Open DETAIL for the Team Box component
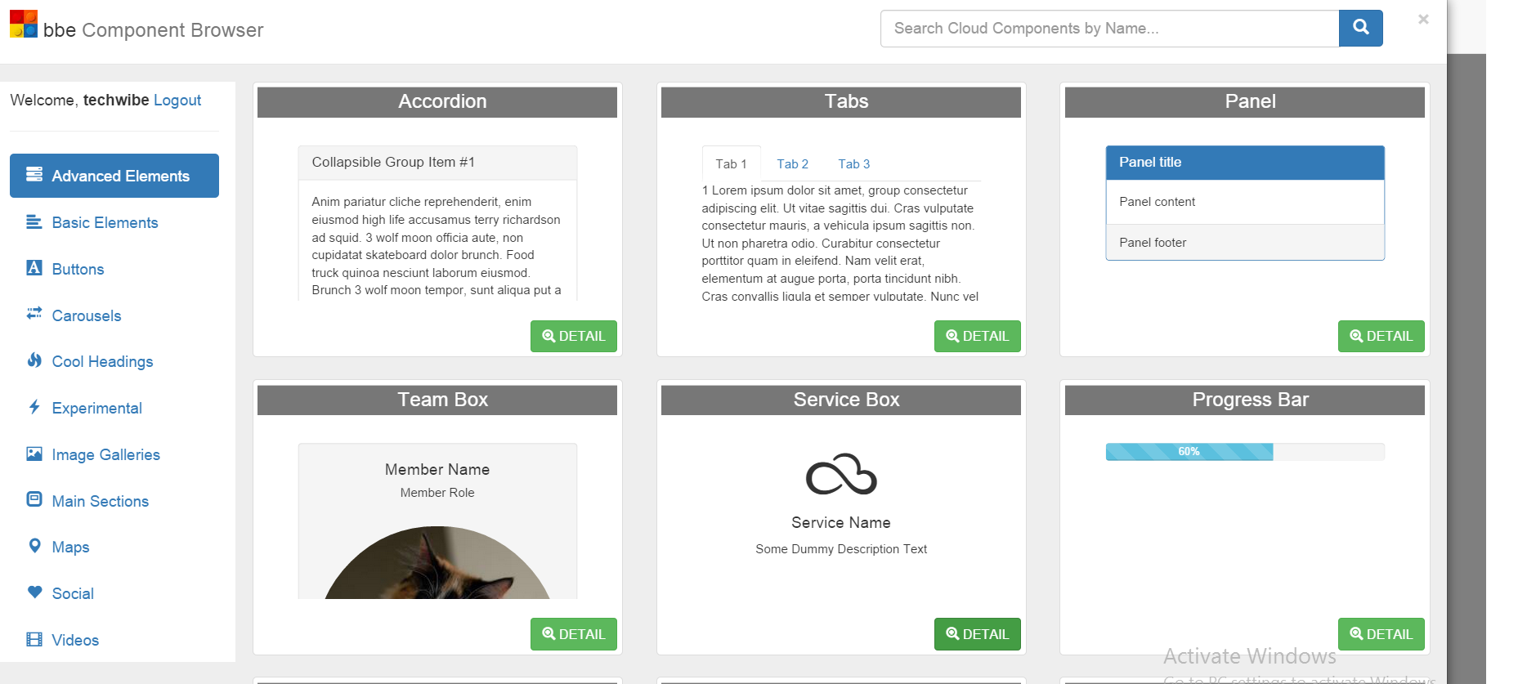Image resolution: width=1536 pixels, height=684 pixels. pos(574,634)
